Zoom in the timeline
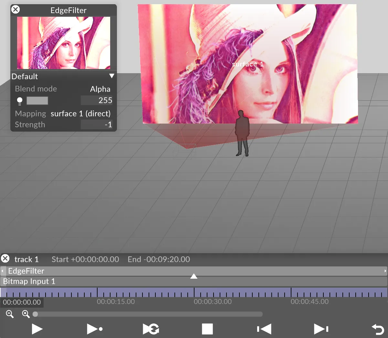This screenshot has width=388, height=338. pyautogui.click(x=26, y=314)
